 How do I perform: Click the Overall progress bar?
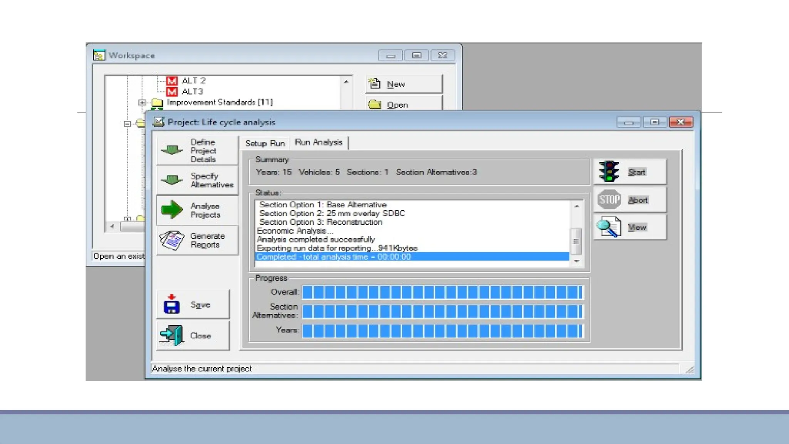tap(442, 292)
